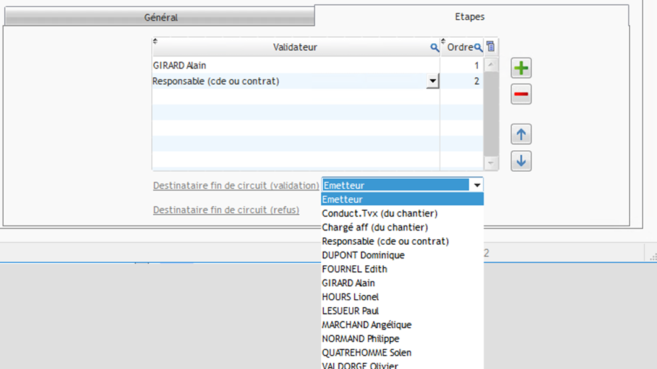Click sort arrows in Validateur column header corner

[x=155, y=41]
